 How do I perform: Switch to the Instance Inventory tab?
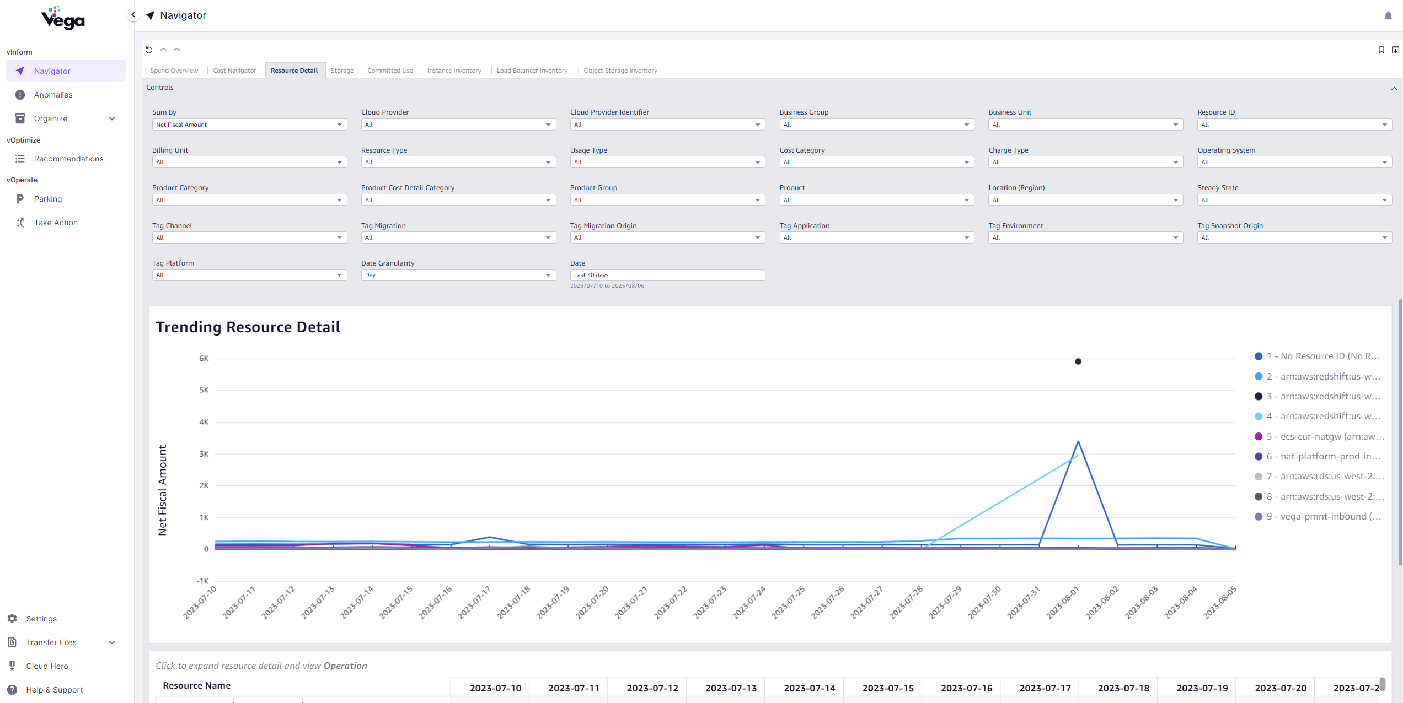click(454, 71)
